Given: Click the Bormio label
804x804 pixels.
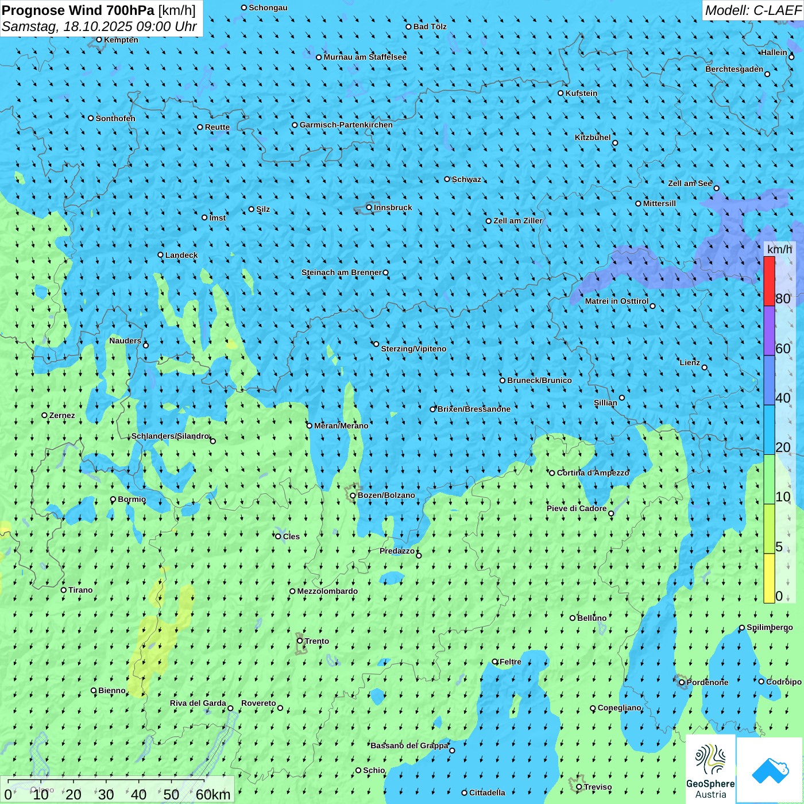Looking at the screenshot, I should (x=132, y=499).
